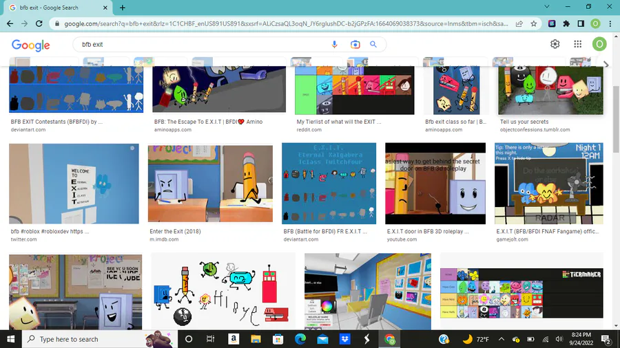Show hidden system tray icons

click(502, 339)
